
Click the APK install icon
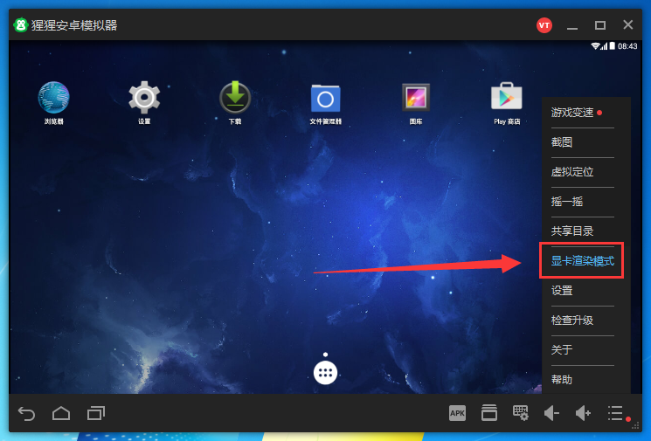[457, 413]
